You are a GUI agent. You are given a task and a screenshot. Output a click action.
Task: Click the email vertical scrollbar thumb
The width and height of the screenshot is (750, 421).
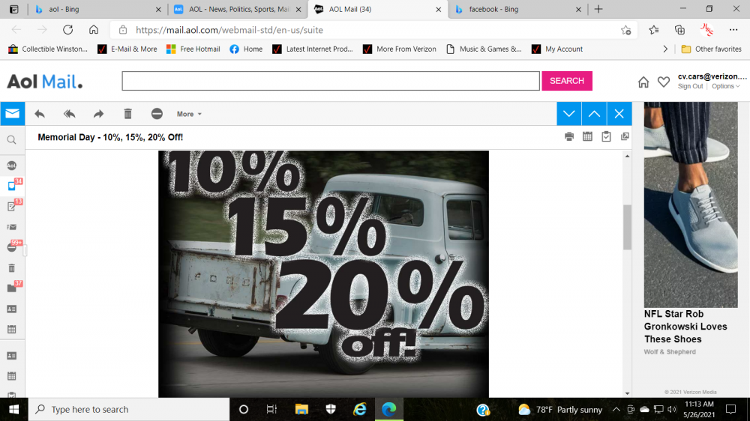[x=627, y=227]
